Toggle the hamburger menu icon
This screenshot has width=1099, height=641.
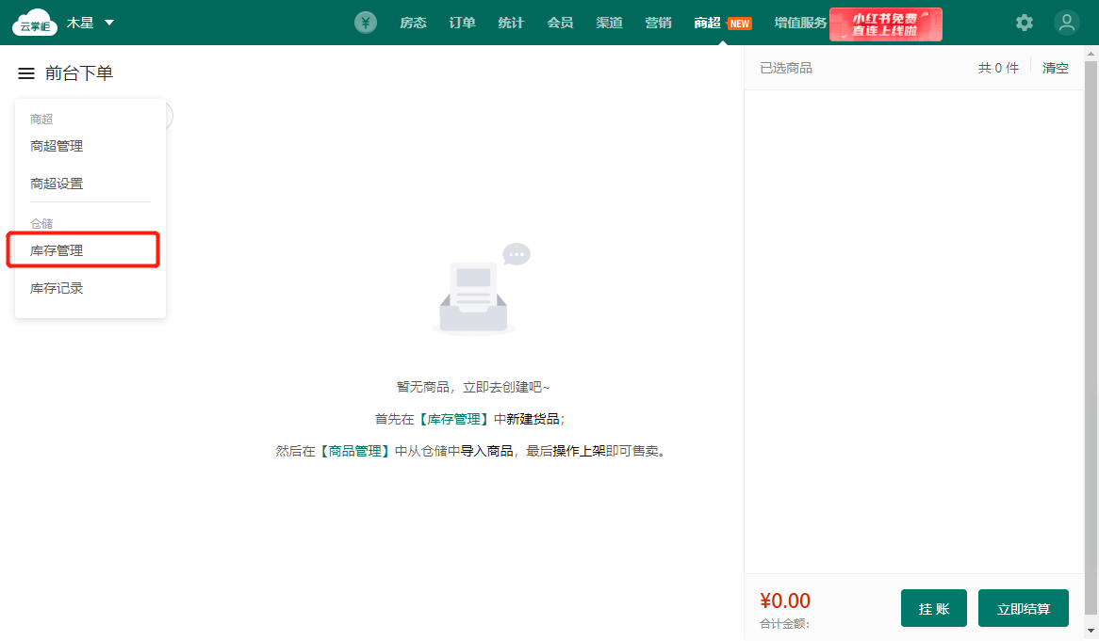pos(26,73)
